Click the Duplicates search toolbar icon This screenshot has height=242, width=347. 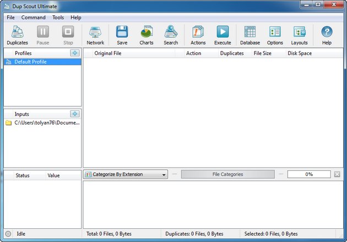tap(17, 35)
